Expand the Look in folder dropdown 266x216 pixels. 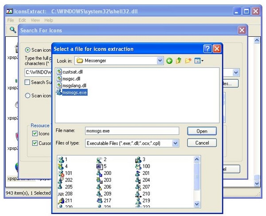coord(160,60)
